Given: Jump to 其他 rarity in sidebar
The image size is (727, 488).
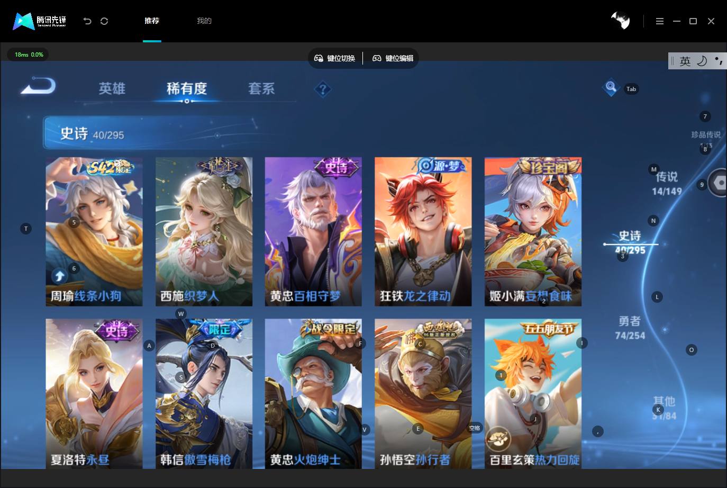Looking at the screenshot, I should pyautogui.click(x=664, y=408).
